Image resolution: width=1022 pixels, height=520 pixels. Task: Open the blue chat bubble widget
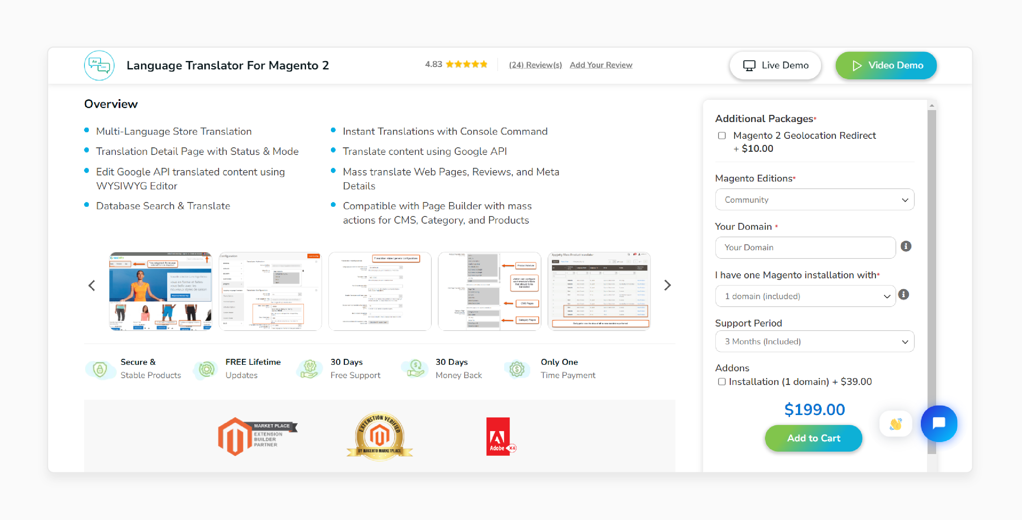[939, 423]
